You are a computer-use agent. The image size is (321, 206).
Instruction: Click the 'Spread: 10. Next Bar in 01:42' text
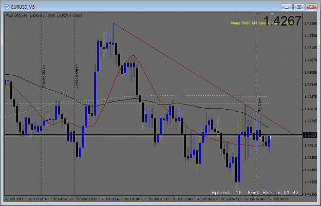tap(255, 193)
